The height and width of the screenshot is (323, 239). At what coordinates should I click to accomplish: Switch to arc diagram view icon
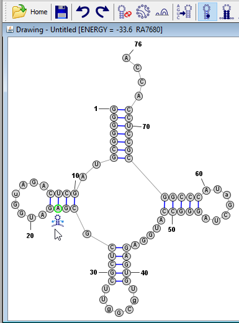(162, 12)
